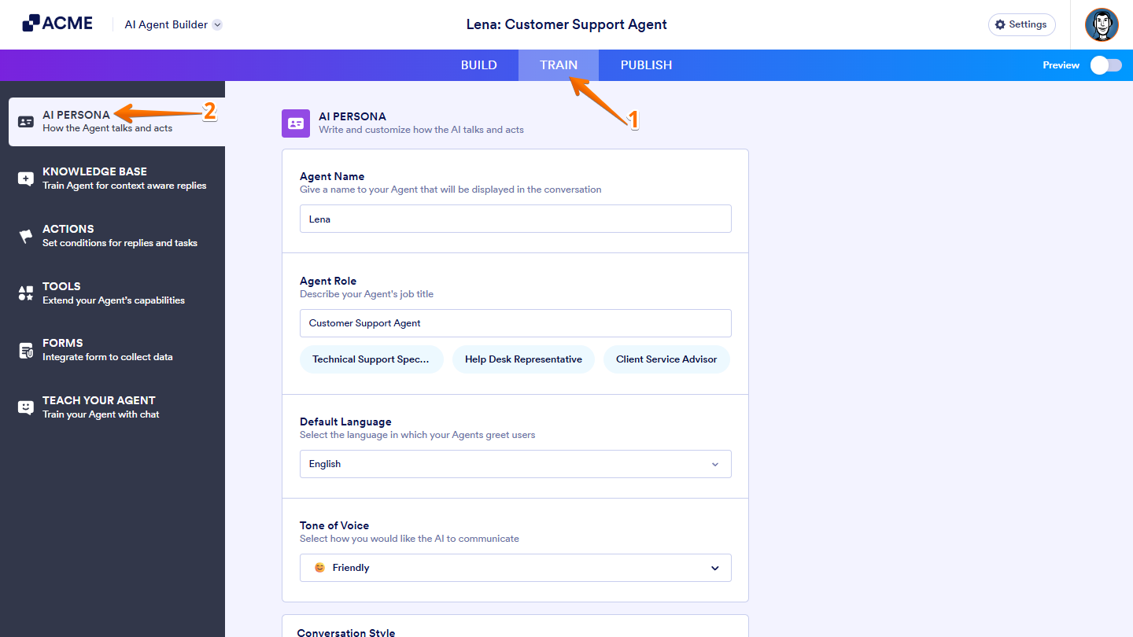
Task: Click the Forms document icon
Action: tap(26, 351)
